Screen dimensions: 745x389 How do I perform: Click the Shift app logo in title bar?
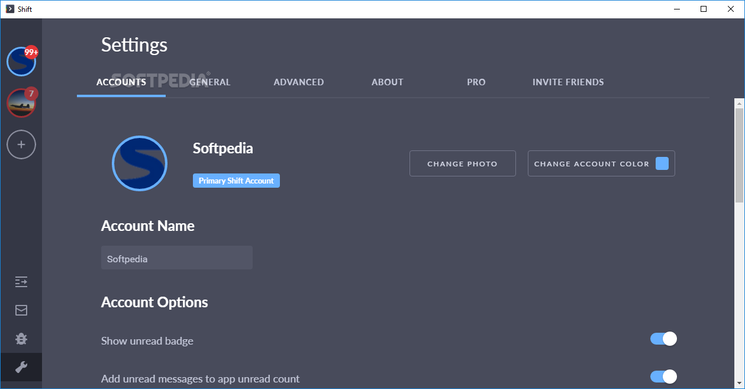coord(9,9)
